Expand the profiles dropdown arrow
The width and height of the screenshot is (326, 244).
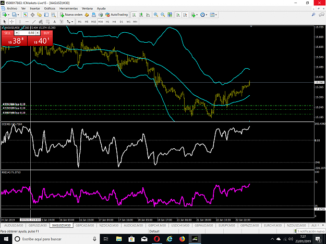(18, 15)
